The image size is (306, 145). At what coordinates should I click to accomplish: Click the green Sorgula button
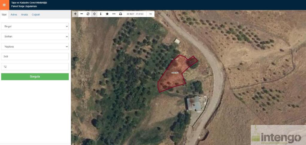click(35, 77)
